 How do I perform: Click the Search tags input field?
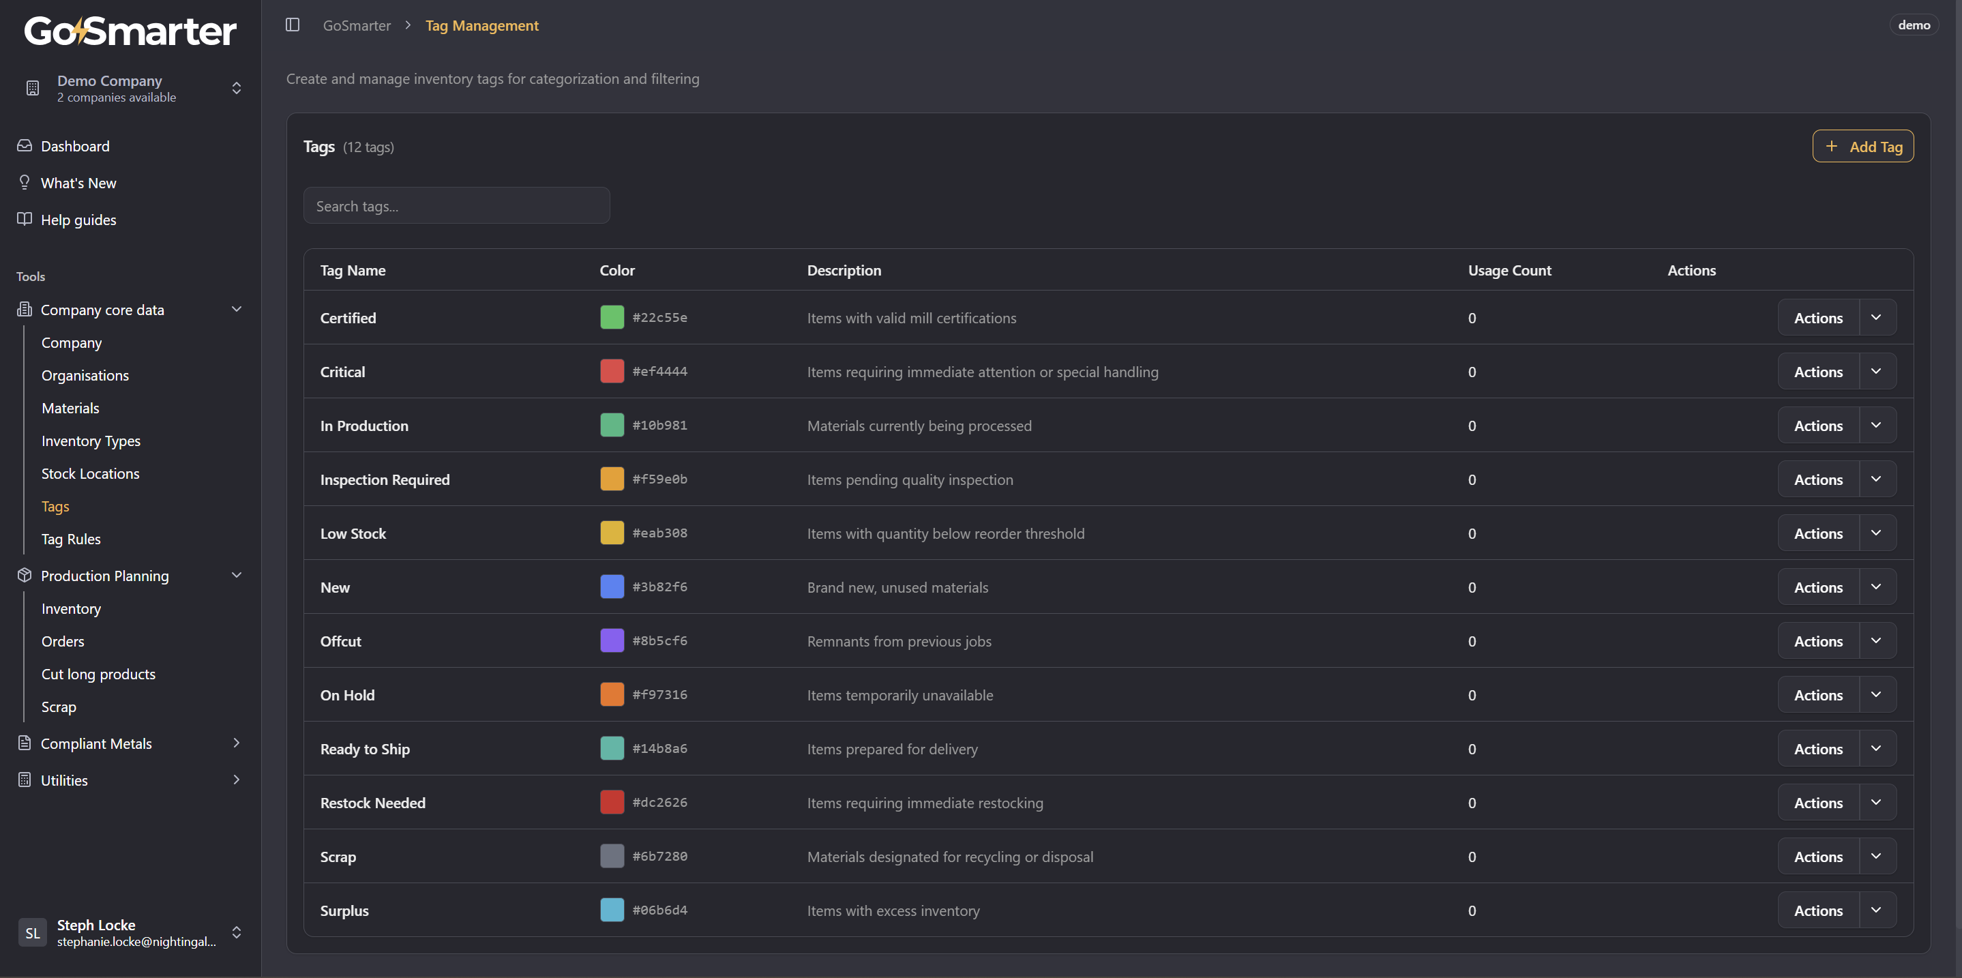tap(456, 206)
